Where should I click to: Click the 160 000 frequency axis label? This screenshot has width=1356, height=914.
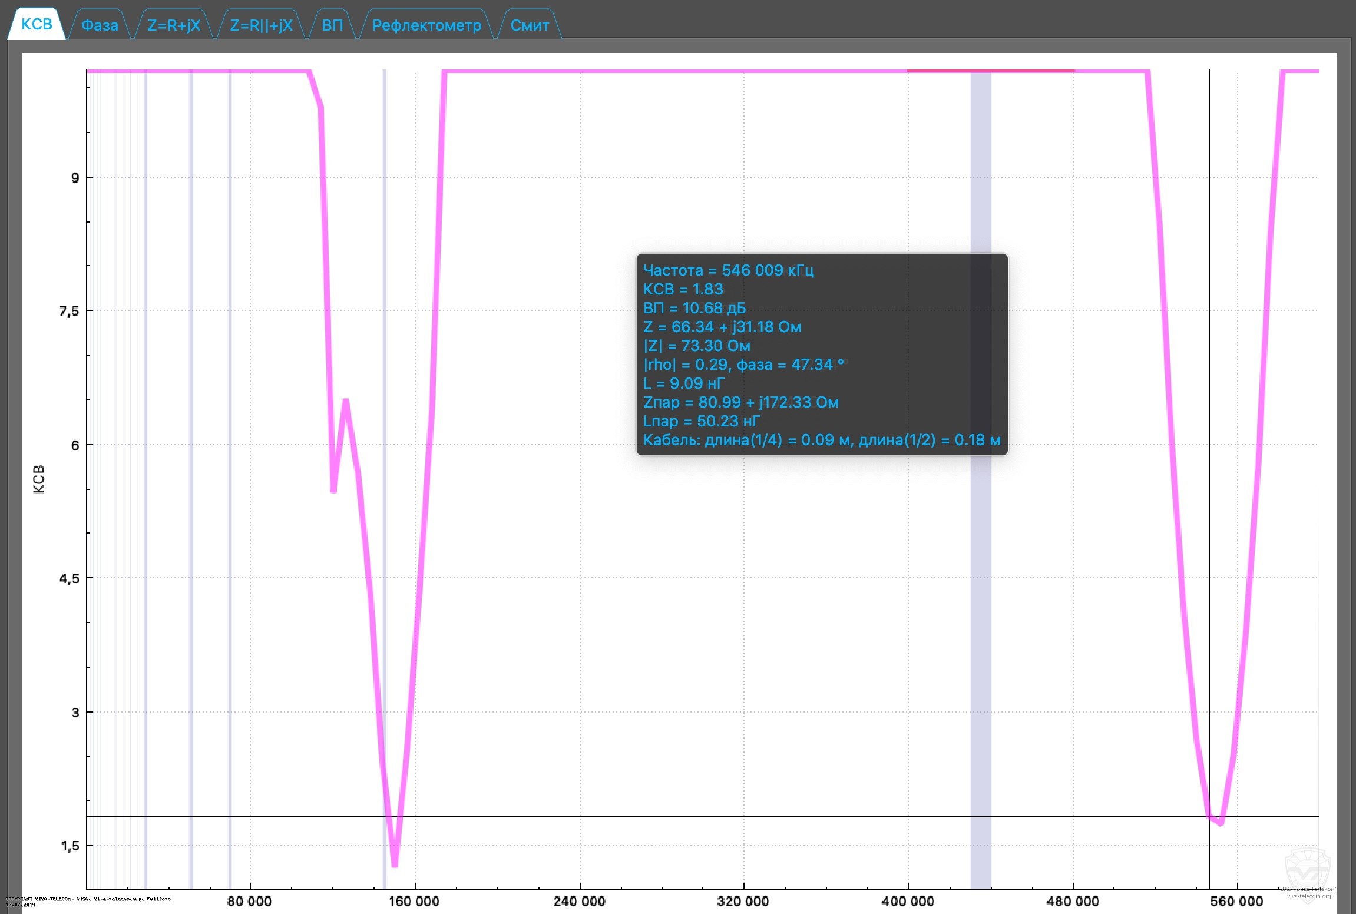414,901
